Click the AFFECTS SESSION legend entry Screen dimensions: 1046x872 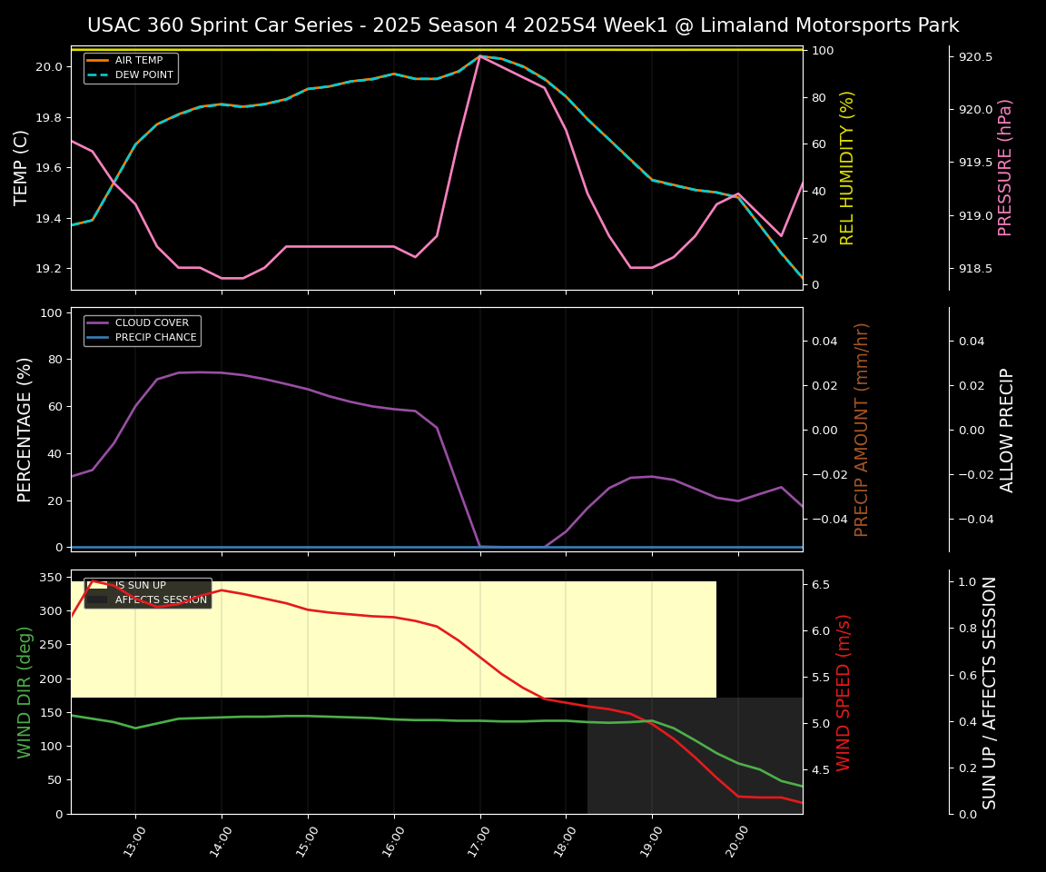[161, 600]
